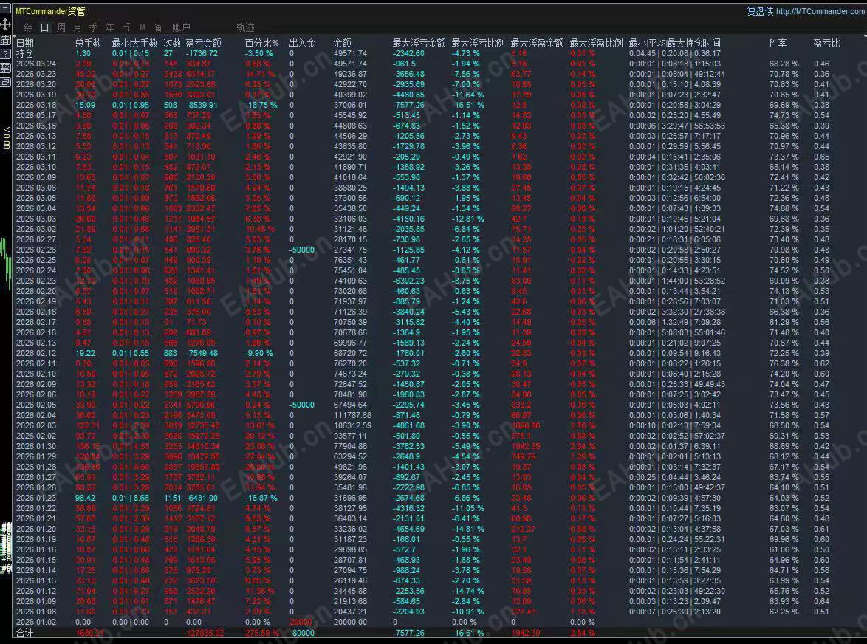Open the http://MTCommander.com link
This screenshot has height=644, width=867.
pos(821,11)
